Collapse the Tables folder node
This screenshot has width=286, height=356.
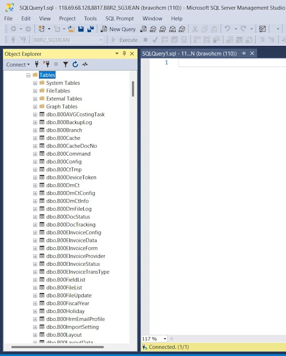point(28,75)
